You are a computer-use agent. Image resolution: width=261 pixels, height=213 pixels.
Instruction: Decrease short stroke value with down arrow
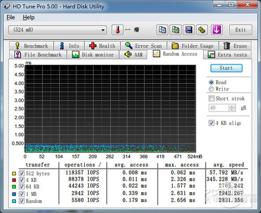(232, 109)
